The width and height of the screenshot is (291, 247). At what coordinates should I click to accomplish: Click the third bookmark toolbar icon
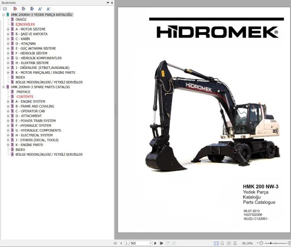[x=32, y=9]
